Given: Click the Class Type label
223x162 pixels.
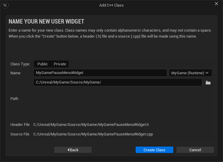Looking at the screenshot, I should pos(20,64).
